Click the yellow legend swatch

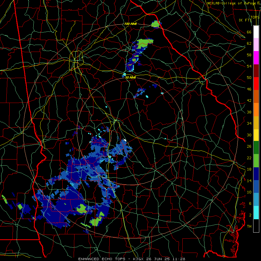[x=256, y=135]
